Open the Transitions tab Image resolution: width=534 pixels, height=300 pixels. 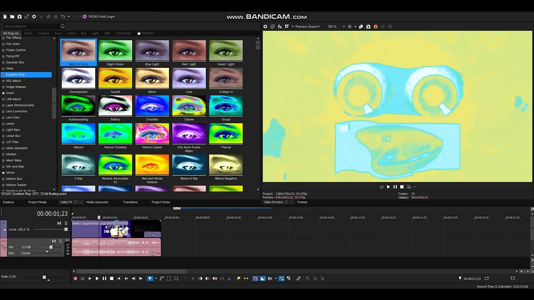point(130,202)
